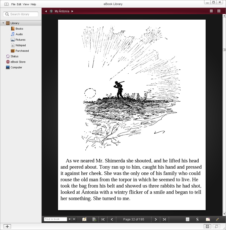
Task: Open the Edit menu
Action: [x=19, y=4]
